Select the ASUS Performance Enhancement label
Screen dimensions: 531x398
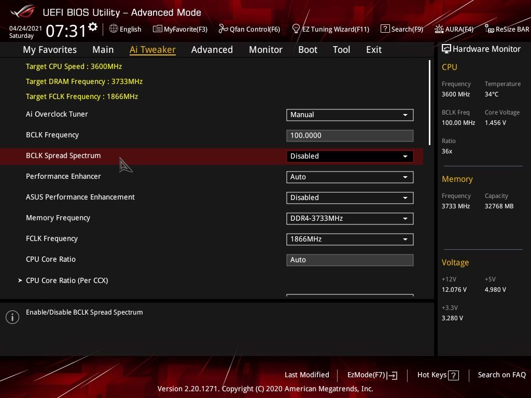80,197
